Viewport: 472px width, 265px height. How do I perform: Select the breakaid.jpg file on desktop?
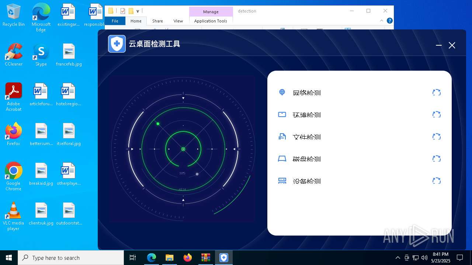(41, 174)
